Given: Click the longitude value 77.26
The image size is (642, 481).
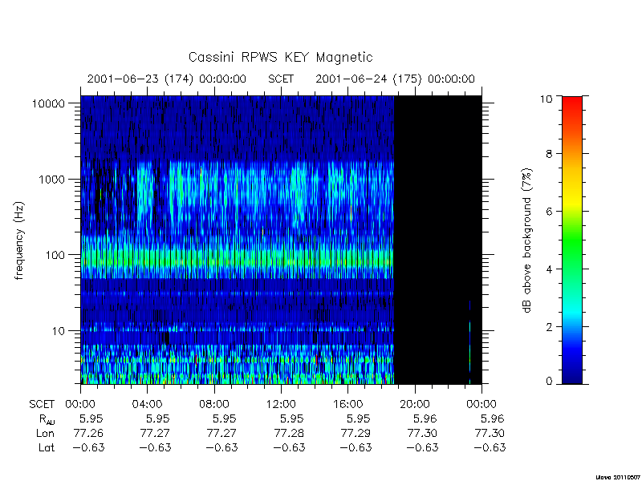Looking at the screenshot, I should point(88,433).
